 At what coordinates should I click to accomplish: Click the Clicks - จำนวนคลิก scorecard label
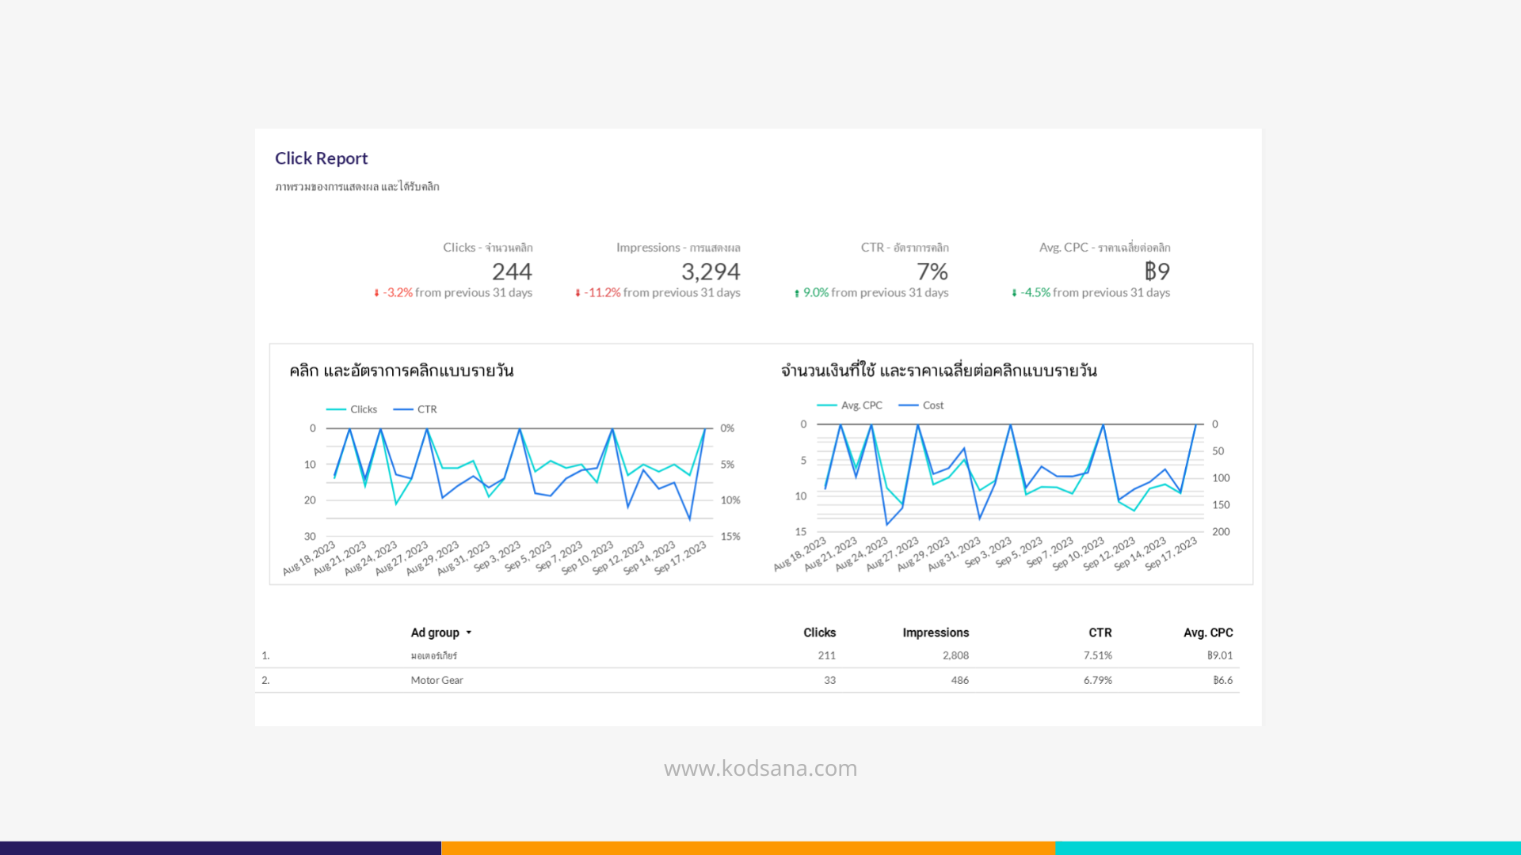[488, 248]
